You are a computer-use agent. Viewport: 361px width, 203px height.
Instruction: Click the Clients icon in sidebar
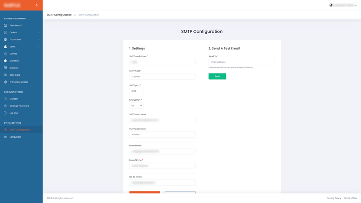(6, 54)
